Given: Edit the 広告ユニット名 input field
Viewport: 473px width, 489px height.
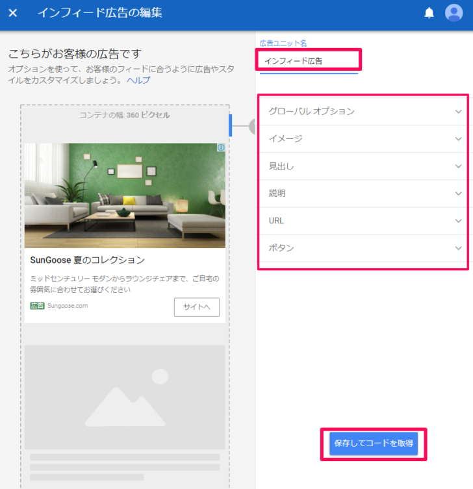Looking at the screenshot, I should (x=309, y=61).
